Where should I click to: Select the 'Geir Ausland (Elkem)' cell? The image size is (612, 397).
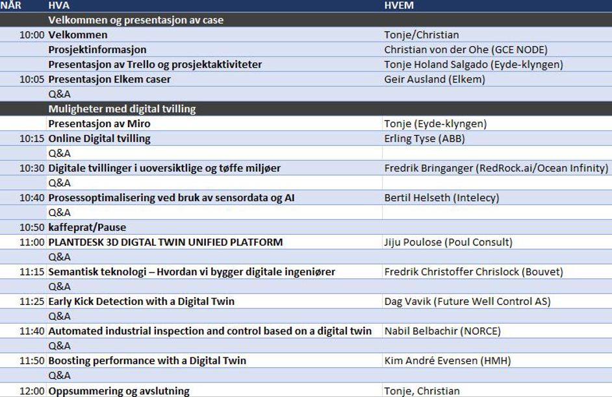pos(435,80)
